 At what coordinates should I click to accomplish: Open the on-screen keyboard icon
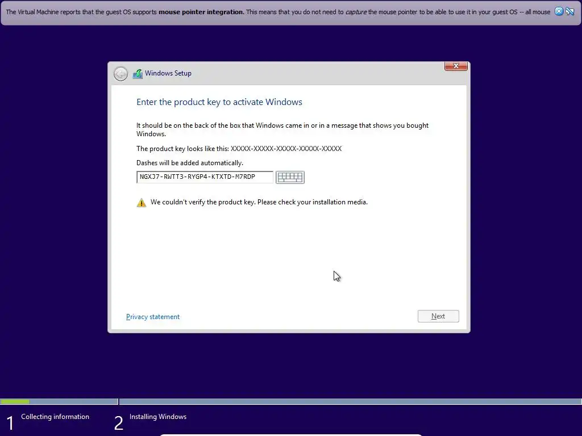pos(290,177)
